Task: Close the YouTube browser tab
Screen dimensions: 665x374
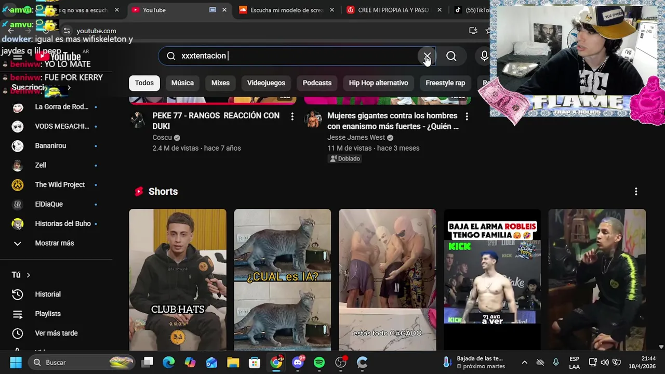Action: 224,10
